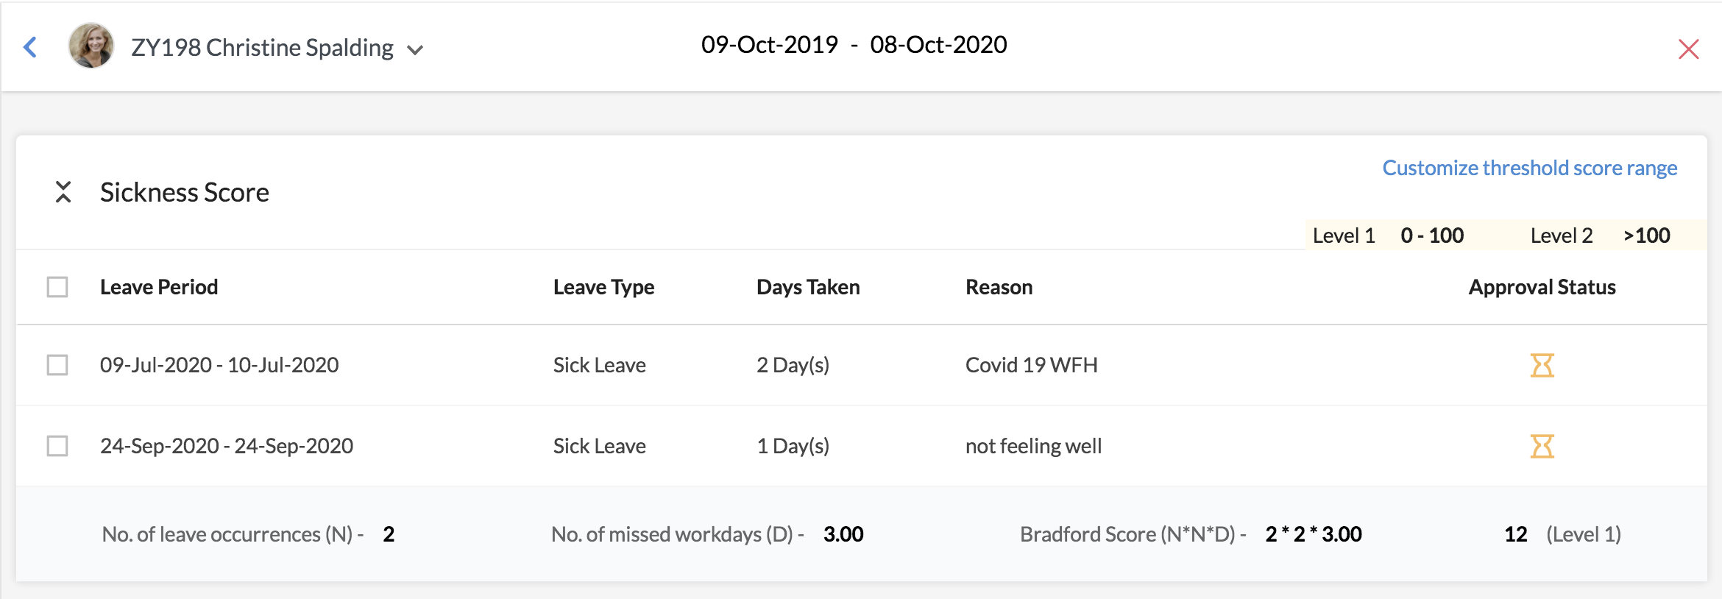Open the 09-Jul-2020 - 10-Jul-2020 leave entry
The height and width of the screenshot is (599, 1722).
tap(219, 365)
